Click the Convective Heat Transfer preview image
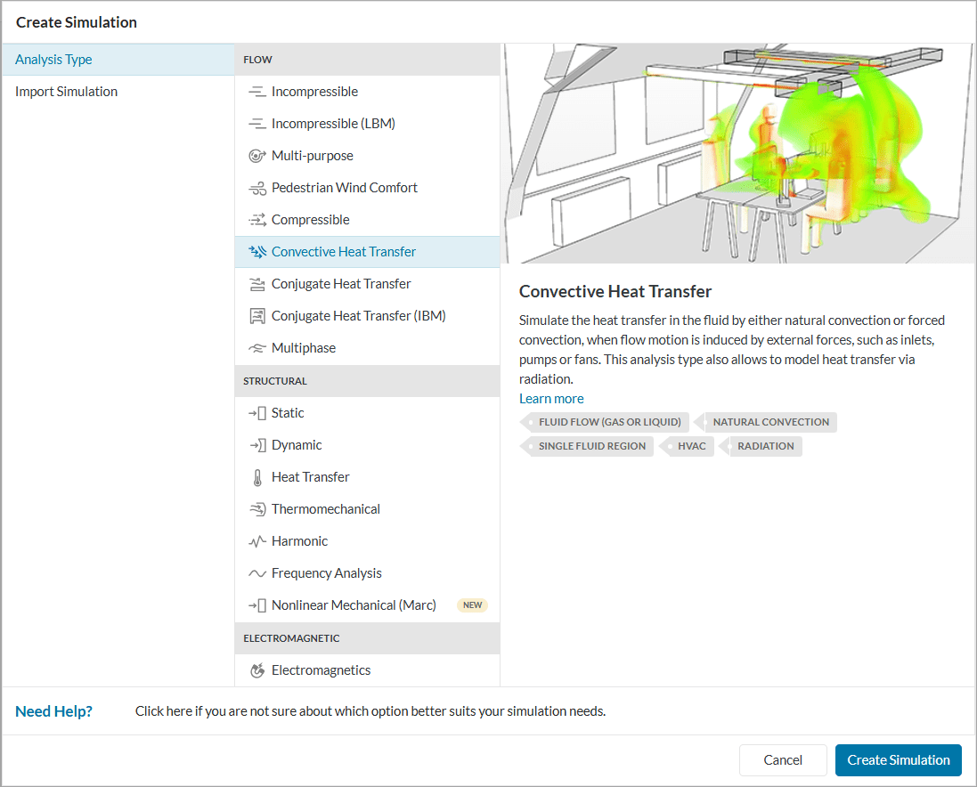The image size is (977, 787). tap(737, 154)
